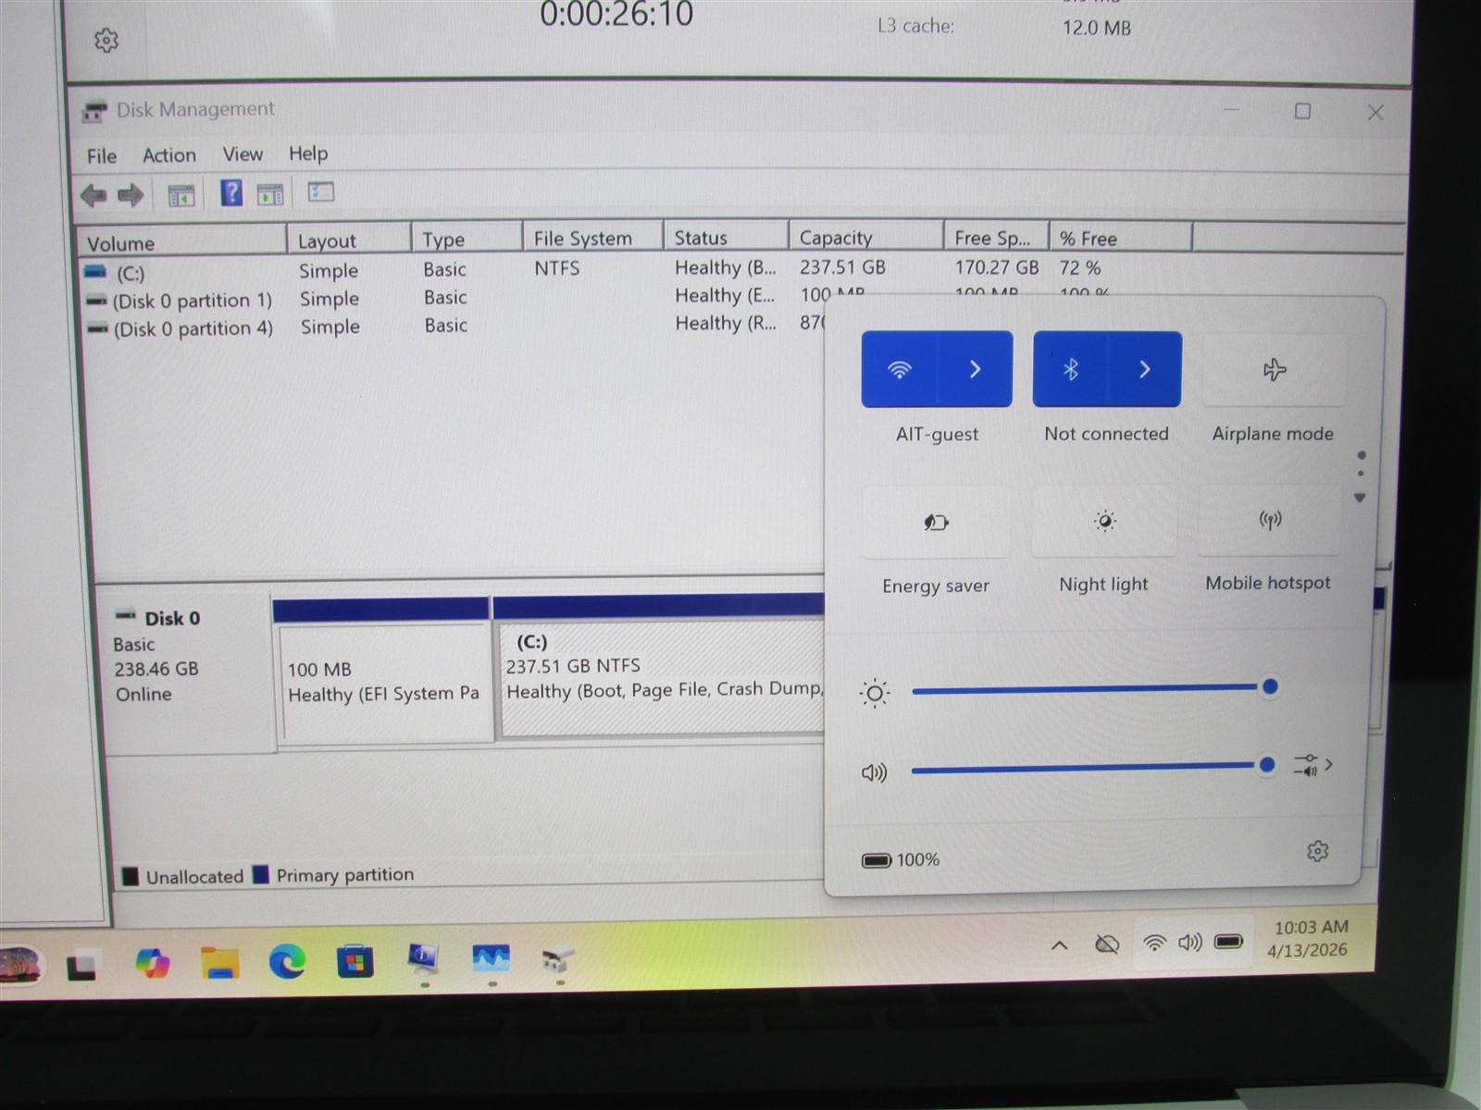Image resolution: width=1481 pixels, height=1110 pixels.
Task: Click volume icon in system tray
Action: (x=1189, y=943)
